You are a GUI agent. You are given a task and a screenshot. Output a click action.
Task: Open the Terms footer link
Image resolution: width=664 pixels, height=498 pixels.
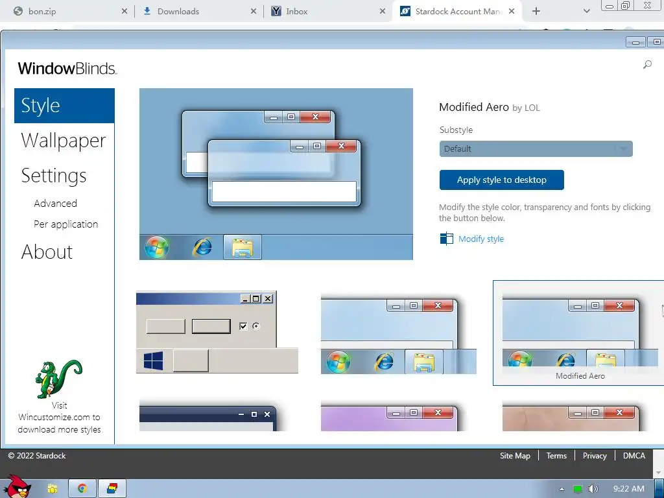(556, 456)
